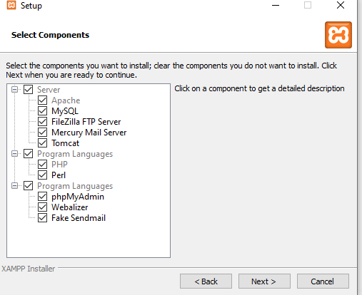Disable the Tomcat component checkbox
The image size is (362, 295).
42,143
